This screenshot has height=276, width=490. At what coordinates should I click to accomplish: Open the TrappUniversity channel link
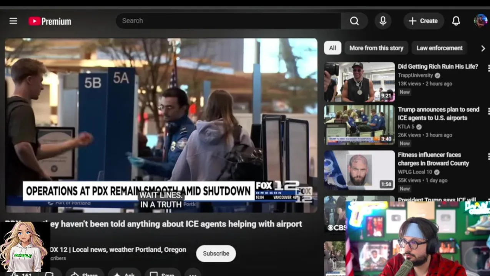415,76
